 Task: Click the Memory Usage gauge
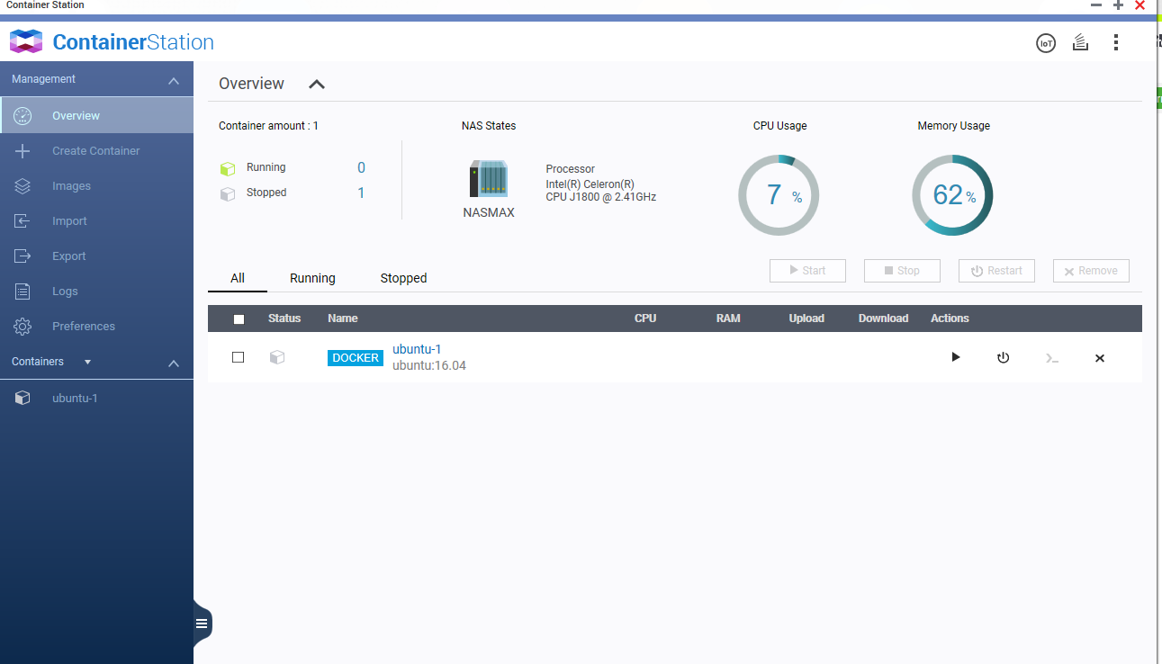(952, 195)
